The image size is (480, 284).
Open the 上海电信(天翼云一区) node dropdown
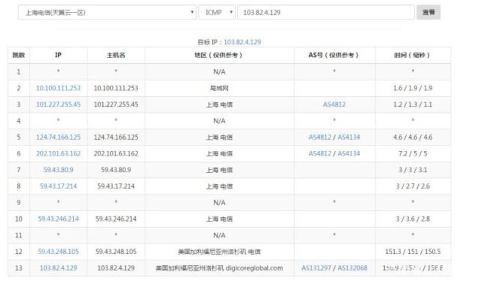[107, 13]
